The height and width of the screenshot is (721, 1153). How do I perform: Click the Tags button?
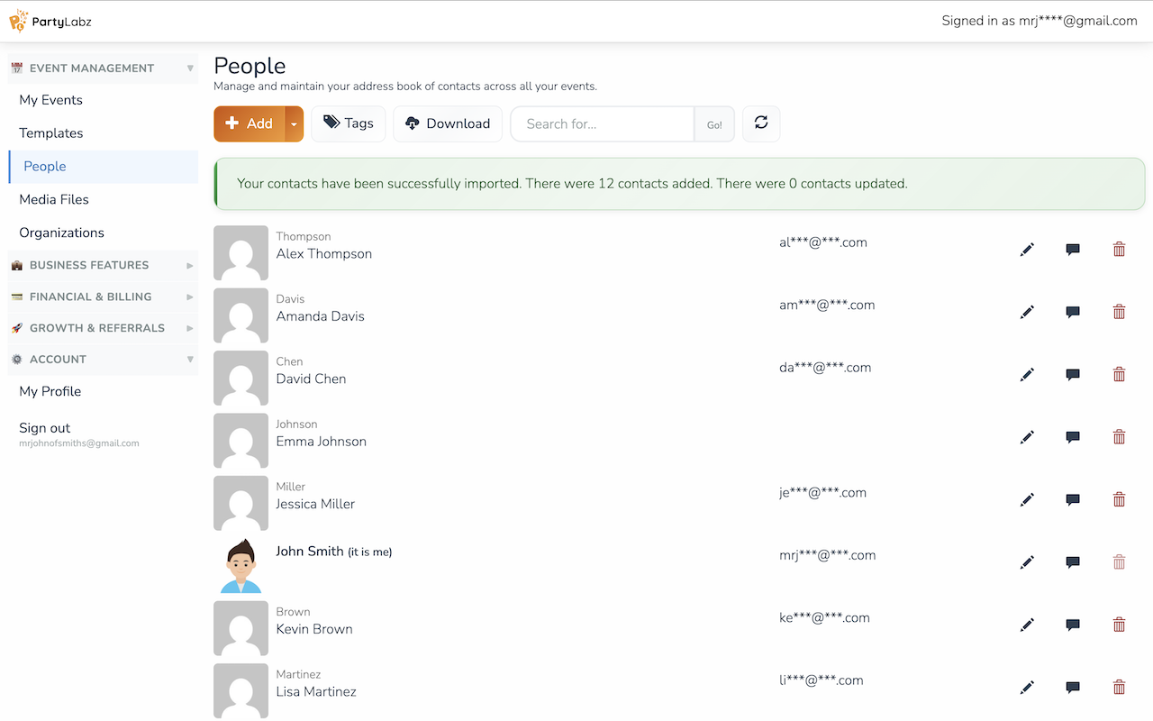click(x=349, y=123)
